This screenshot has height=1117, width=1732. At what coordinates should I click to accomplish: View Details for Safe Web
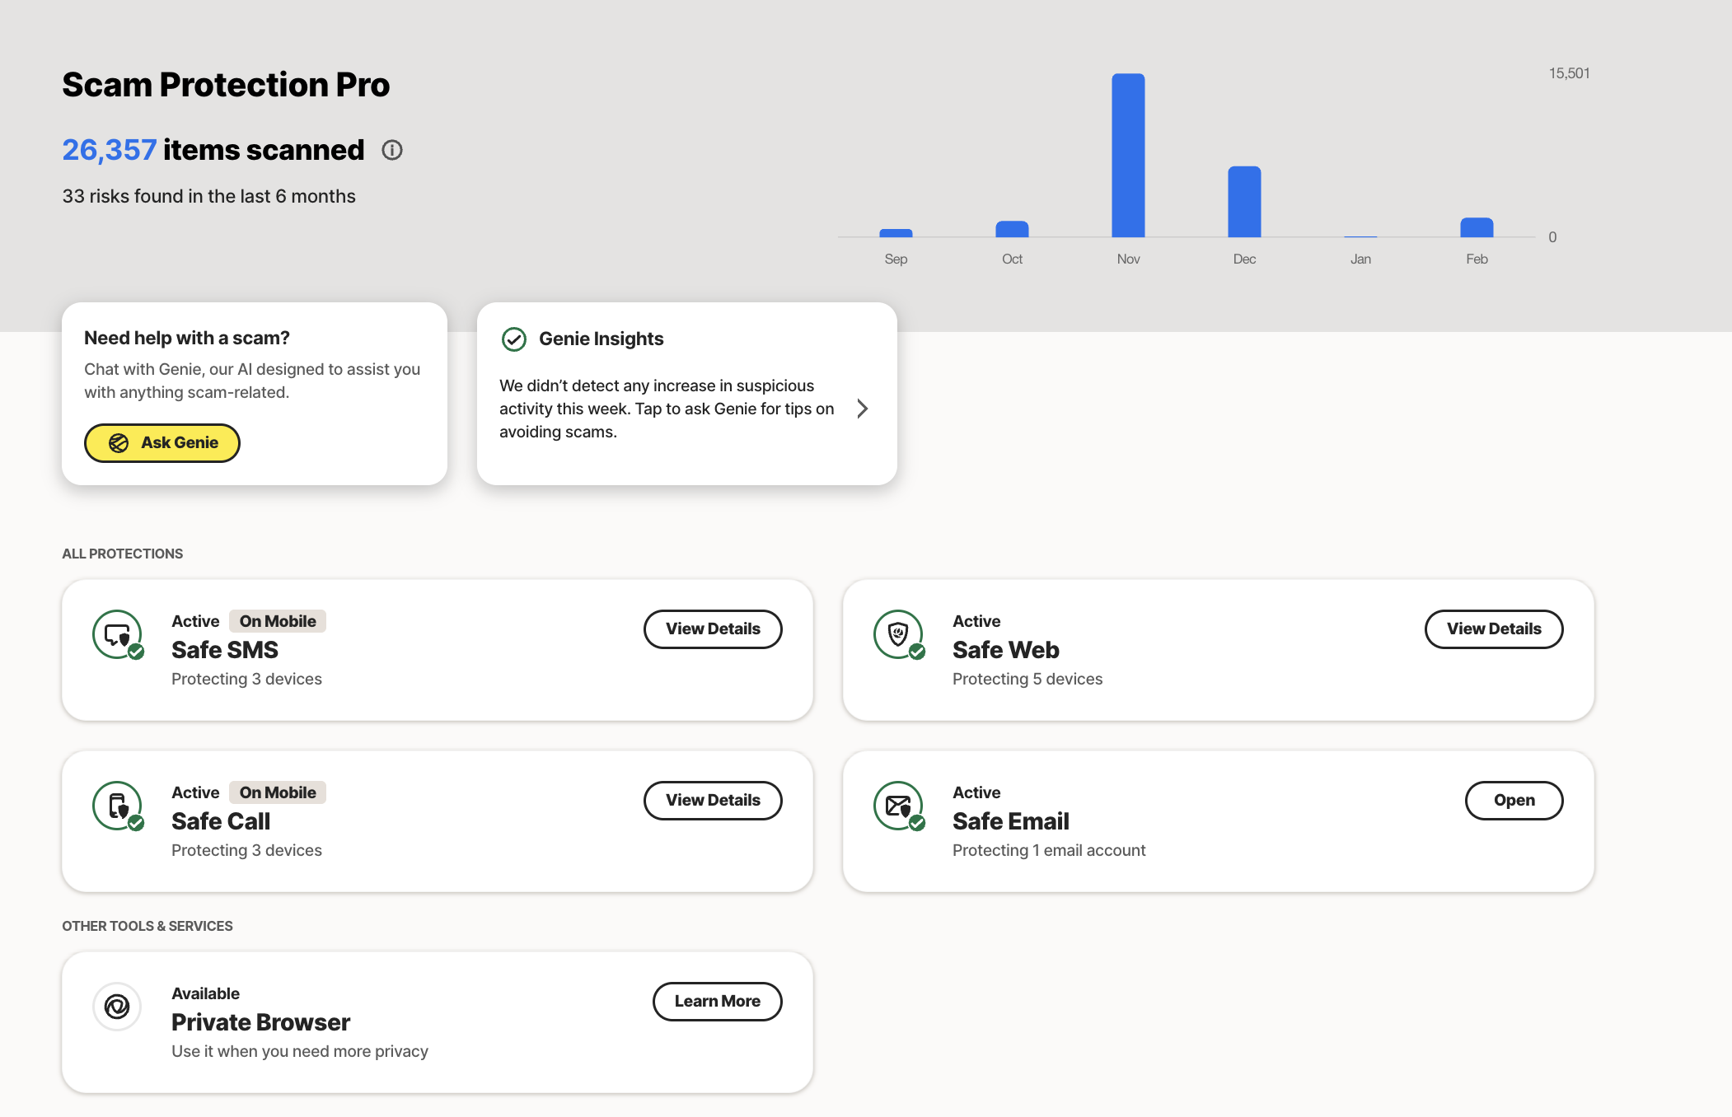click(x=1493, y=629)
